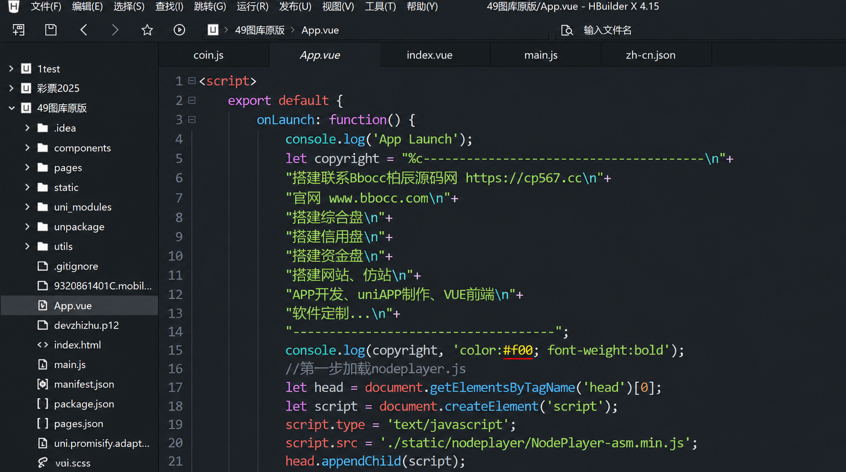846x472 pixels.
Task: Expand the static folder chevron
Action: [27, 187]
